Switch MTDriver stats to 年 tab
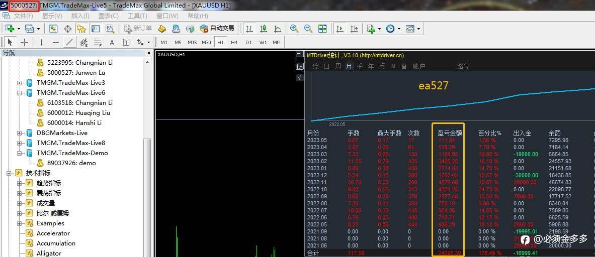The height and width of the screenshot is (257, 595). coord(371,66)
